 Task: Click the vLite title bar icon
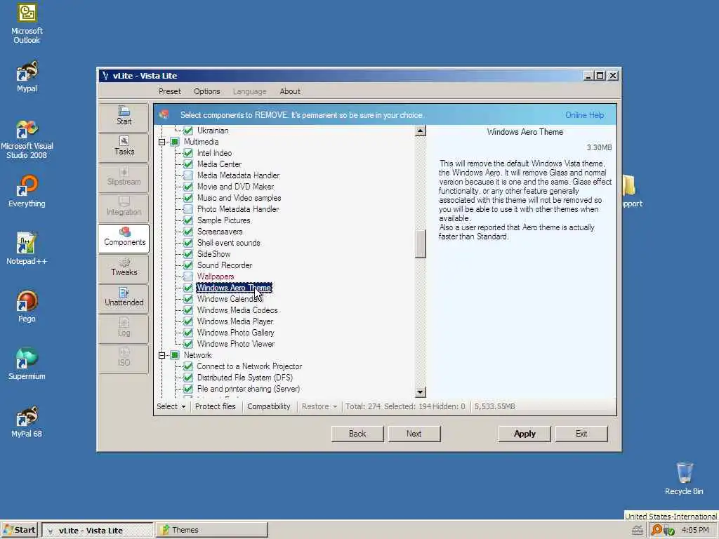coord(105,76)
